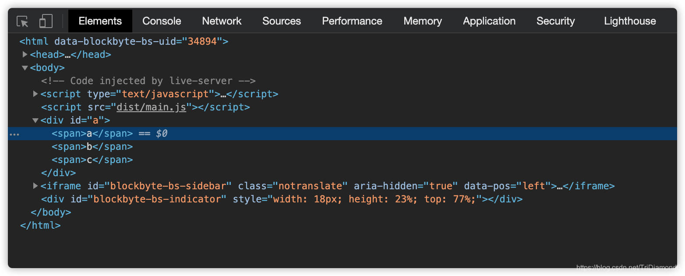Collapse the div id="a" node
The height and width of the screenshot is (276, 685).
point(35,120)
